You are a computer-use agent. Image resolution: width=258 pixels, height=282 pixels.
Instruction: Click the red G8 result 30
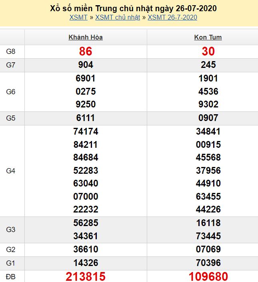pos(208,51)
